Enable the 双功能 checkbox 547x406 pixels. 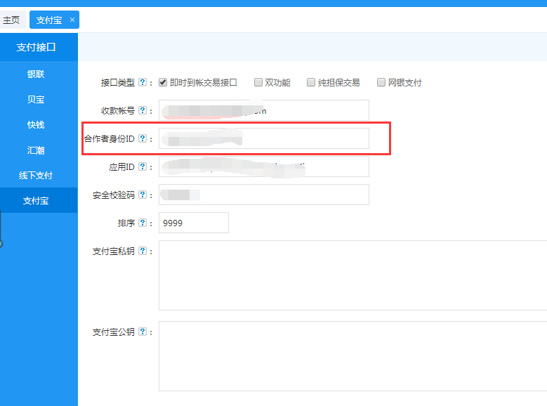point(258,82)
